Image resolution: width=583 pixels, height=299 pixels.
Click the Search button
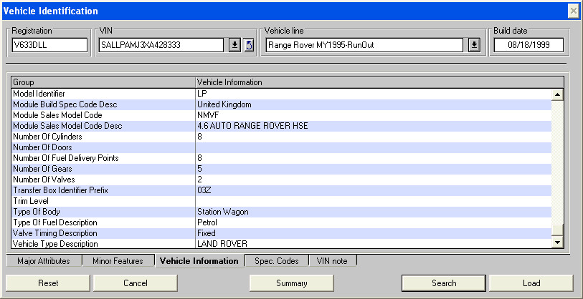(x=444, y=283)
